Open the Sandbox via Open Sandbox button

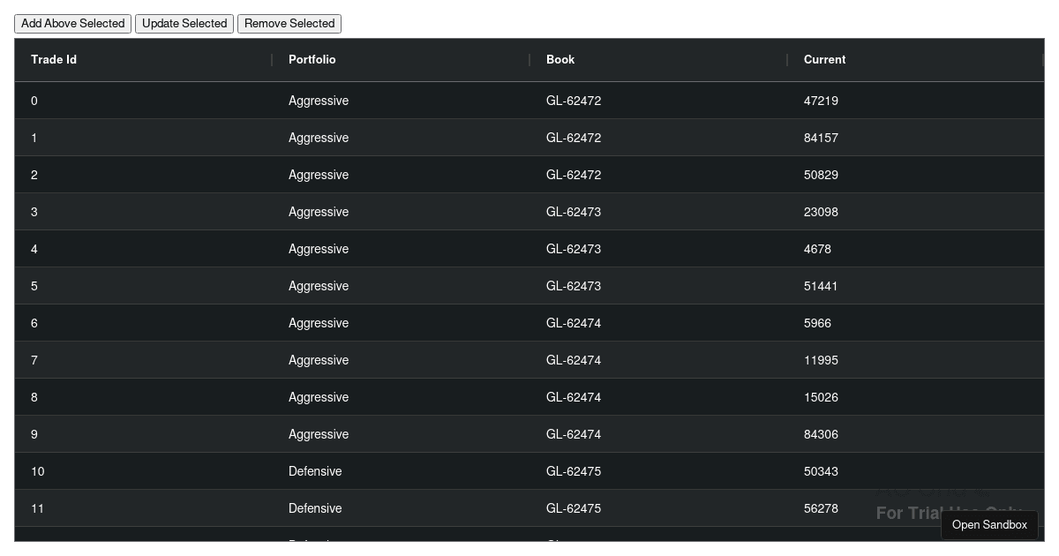pos(989,525)
